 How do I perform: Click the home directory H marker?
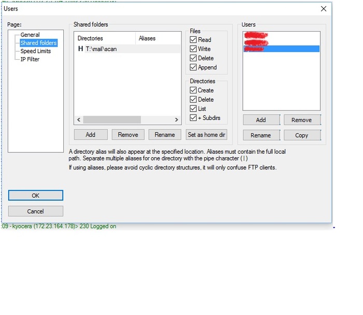(x=80, y=49)
